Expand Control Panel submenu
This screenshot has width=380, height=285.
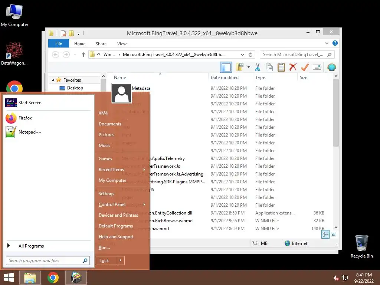tap(122, 204)
